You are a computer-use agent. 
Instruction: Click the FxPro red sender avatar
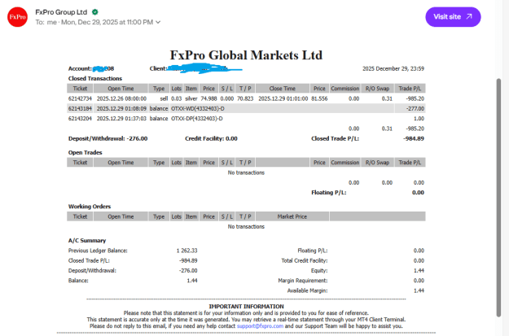(17, 17)
